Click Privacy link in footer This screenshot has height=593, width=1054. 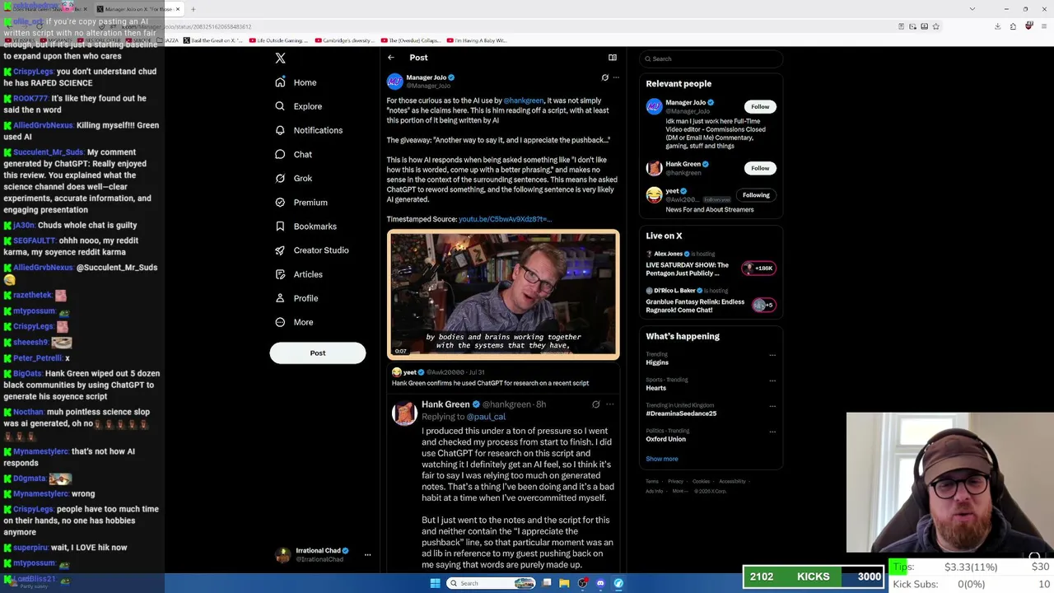675,481
